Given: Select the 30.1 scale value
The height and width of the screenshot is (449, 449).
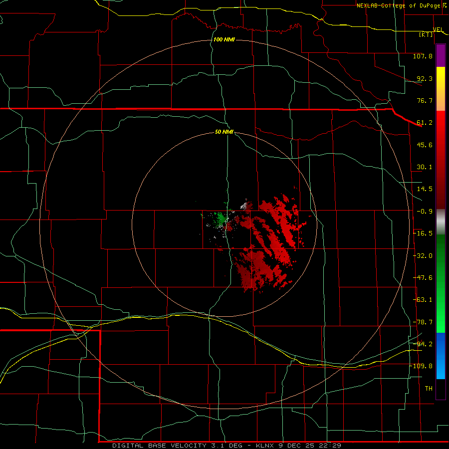Looking at the screenshot, I should click(425, 167).
